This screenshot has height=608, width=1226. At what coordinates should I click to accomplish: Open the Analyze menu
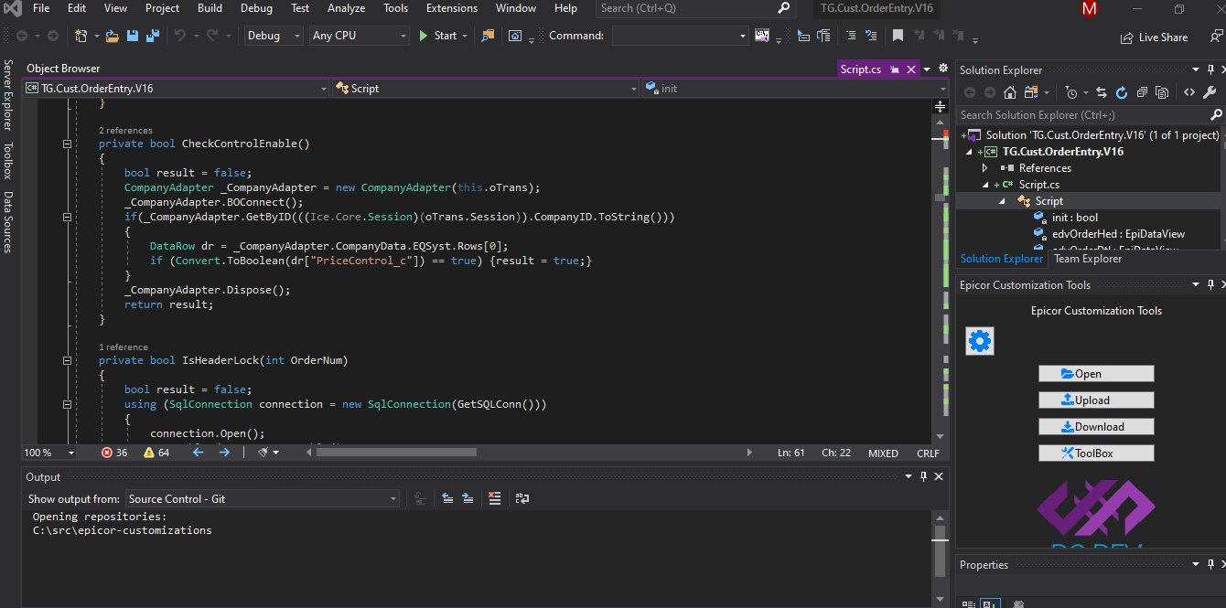pos(347,8)
